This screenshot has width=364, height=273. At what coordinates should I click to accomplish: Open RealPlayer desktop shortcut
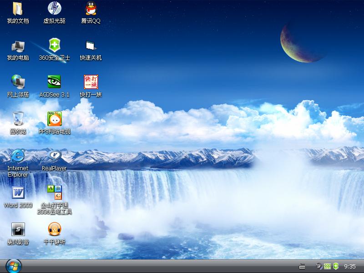coord(54,156)
